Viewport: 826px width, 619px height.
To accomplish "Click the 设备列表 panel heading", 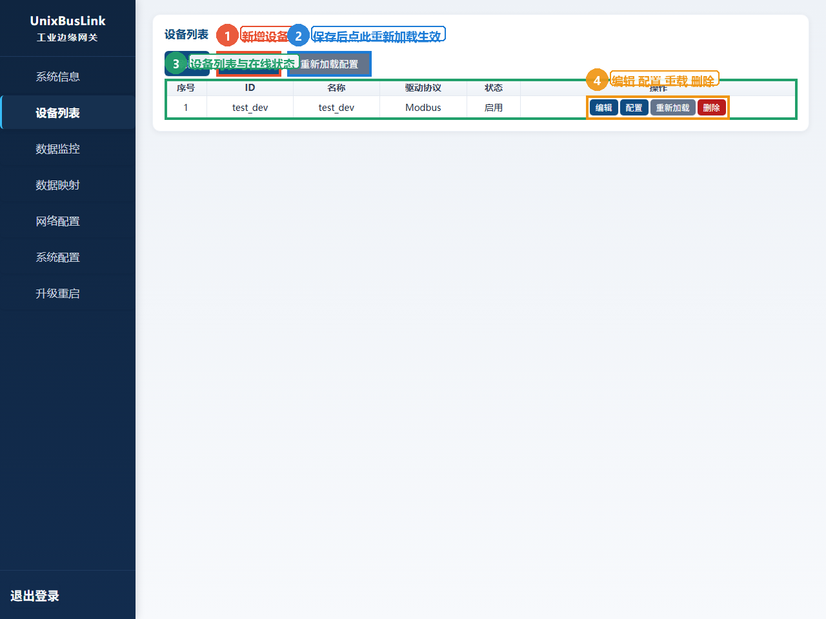I will (x=186, y=34).
